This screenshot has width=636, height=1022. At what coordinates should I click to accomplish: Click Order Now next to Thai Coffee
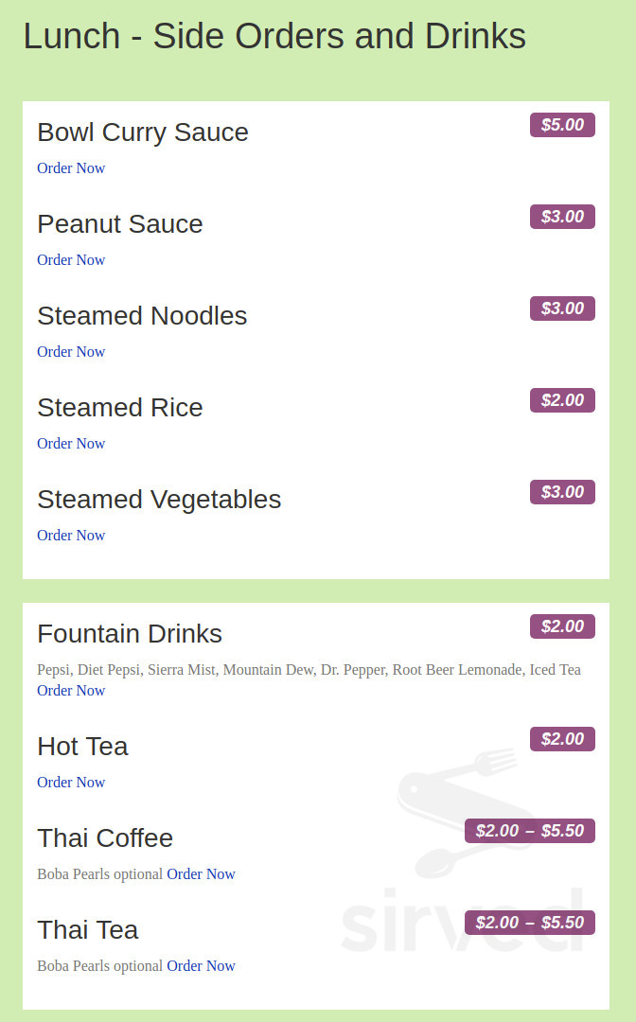(x=201, y=873)
